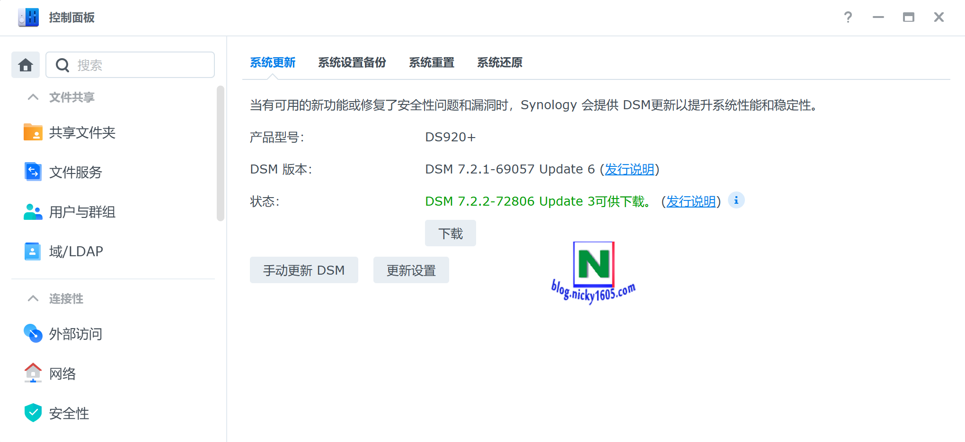Select the 用户与群组 label text
Viewport: 965px width, 442px height.
point(82,212)
